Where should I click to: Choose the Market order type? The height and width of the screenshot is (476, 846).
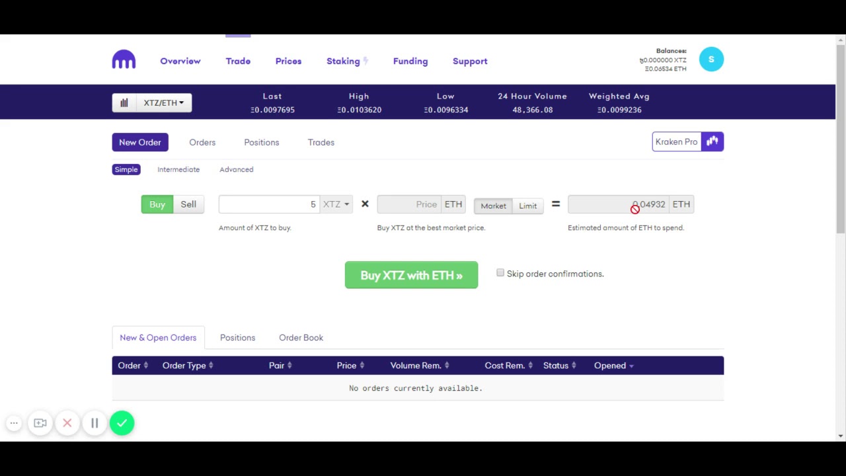pyautogui.click(x=493, y=206)
